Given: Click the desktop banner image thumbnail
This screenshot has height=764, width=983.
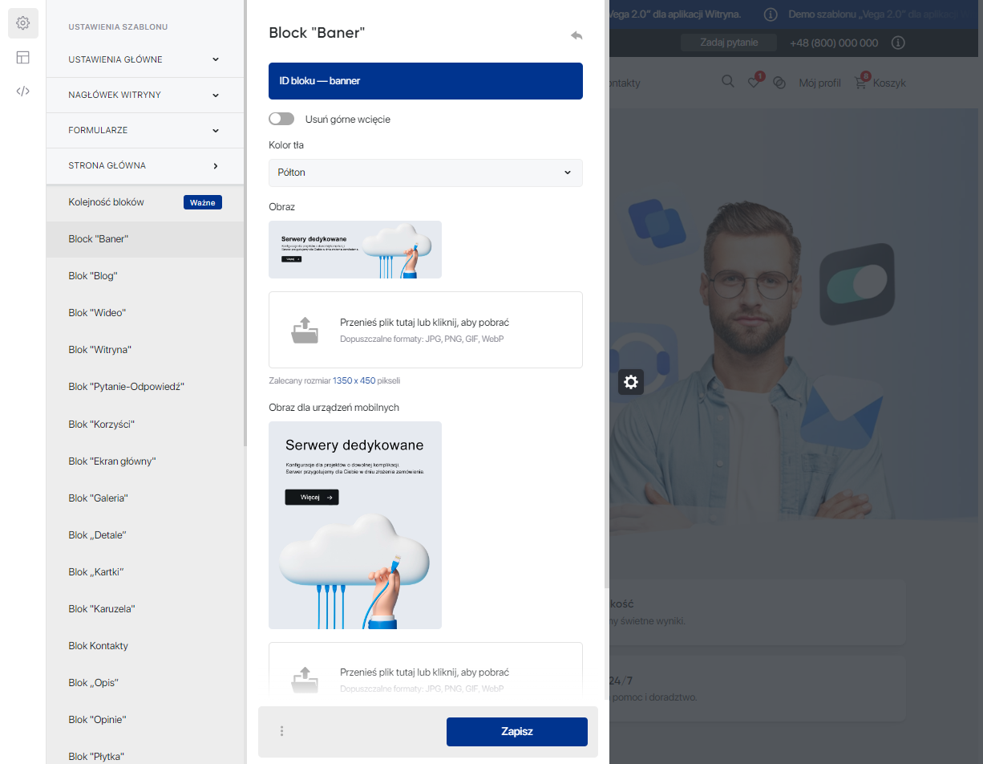Looking at the screenshot, I should tap(354, 250).
